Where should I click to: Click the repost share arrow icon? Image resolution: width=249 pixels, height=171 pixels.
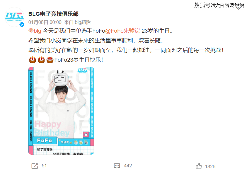[35, 166]
